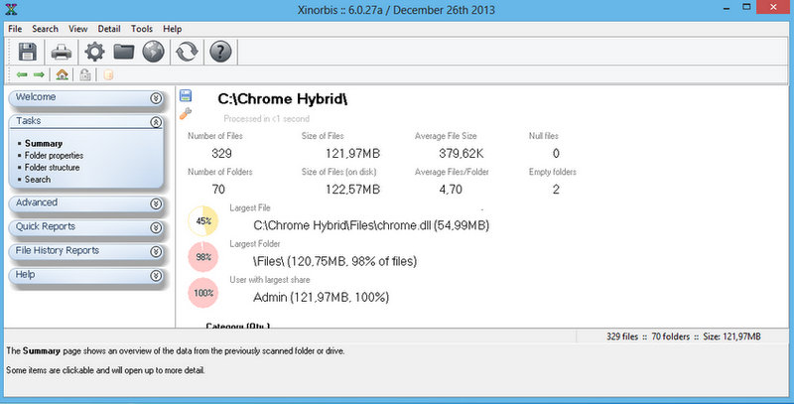
Task: Go forward with green right arrow
Action: (39, 74)
